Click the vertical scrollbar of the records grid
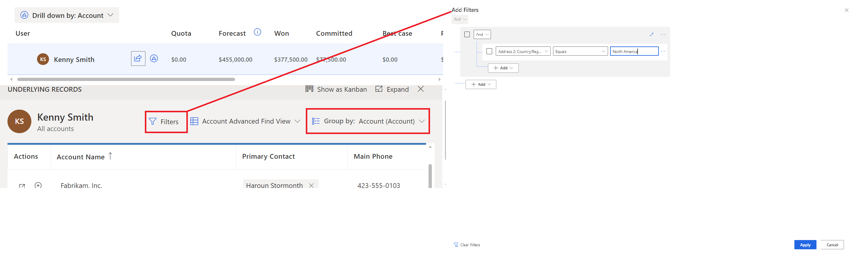The height and width of the screenshot is (260, 855). point(430,175)
